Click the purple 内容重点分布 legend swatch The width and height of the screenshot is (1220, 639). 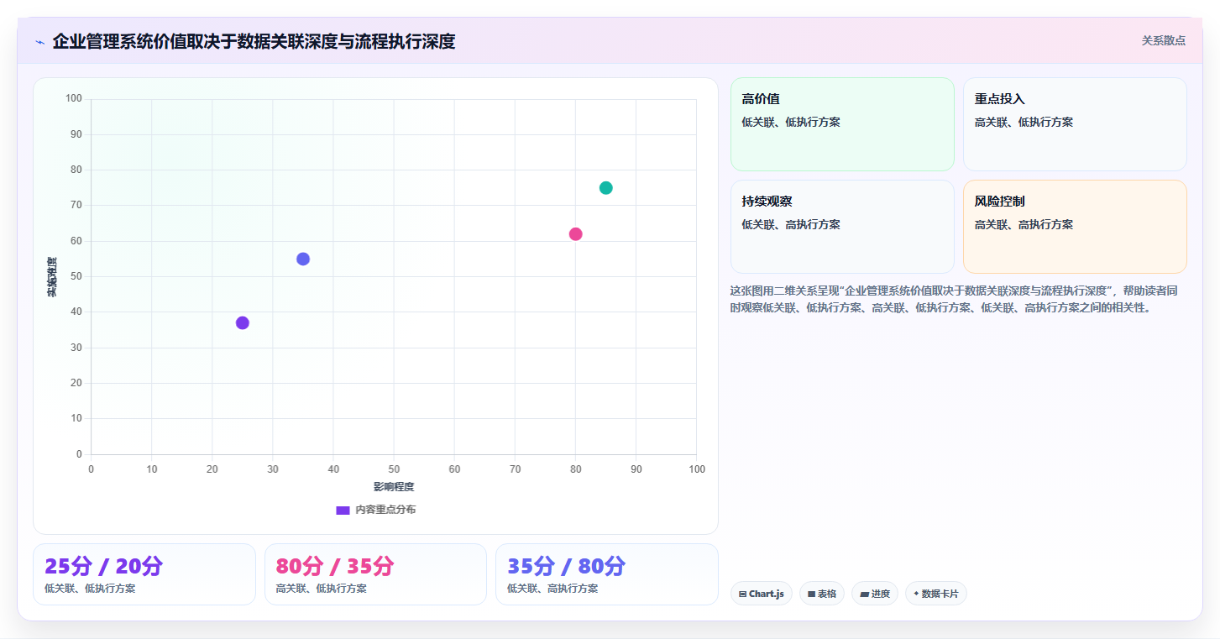(343, 511)
